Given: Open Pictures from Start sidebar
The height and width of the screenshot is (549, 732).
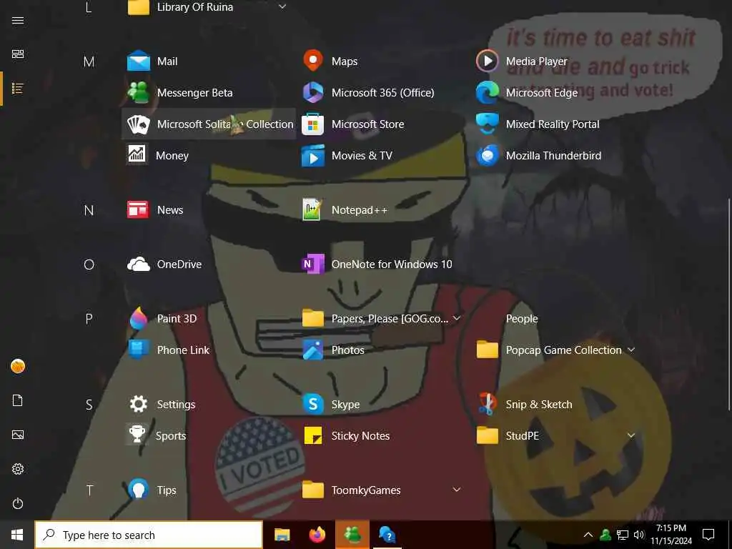Looking at the screenshot, I should (x=18, y=435).
